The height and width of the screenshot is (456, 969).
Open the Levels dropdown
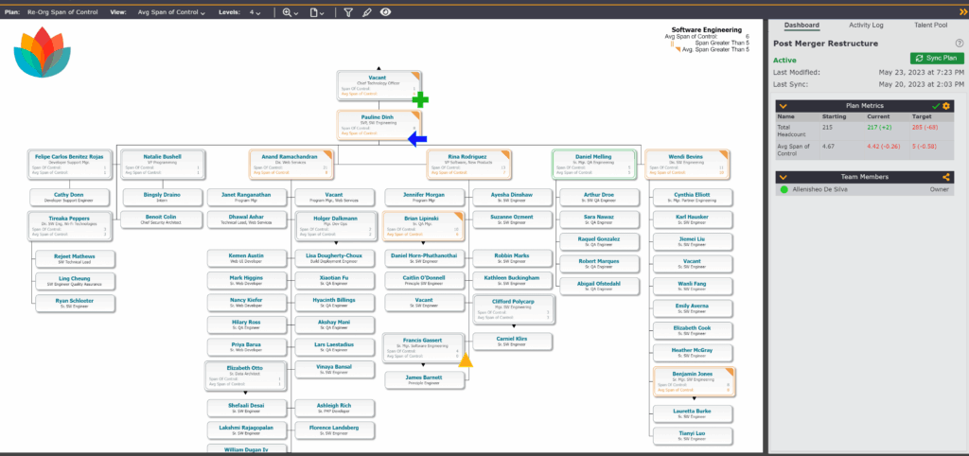coord(256,12)
